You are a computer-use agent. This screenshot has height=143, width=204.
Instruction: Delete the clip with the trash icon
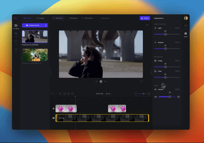click(x=69, y=94)
